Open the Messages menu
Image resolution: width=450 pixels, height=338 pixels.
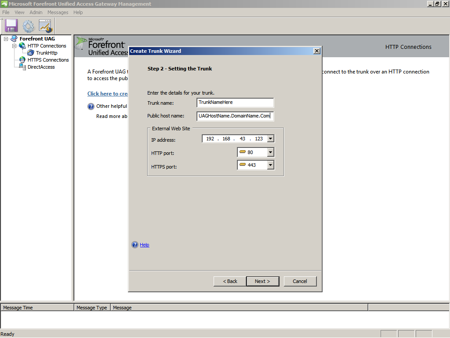tap(58, 12)
